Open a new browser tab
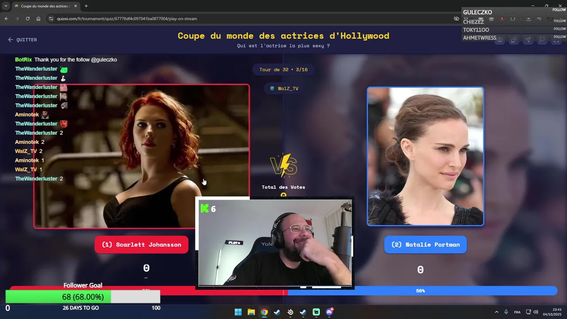Screen dimensions: 567x319 coord(86,6)
